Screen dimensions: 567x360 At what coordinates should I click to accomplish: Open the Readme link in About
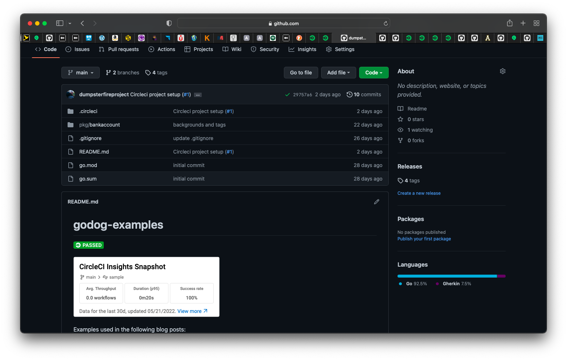pos(412,109)
